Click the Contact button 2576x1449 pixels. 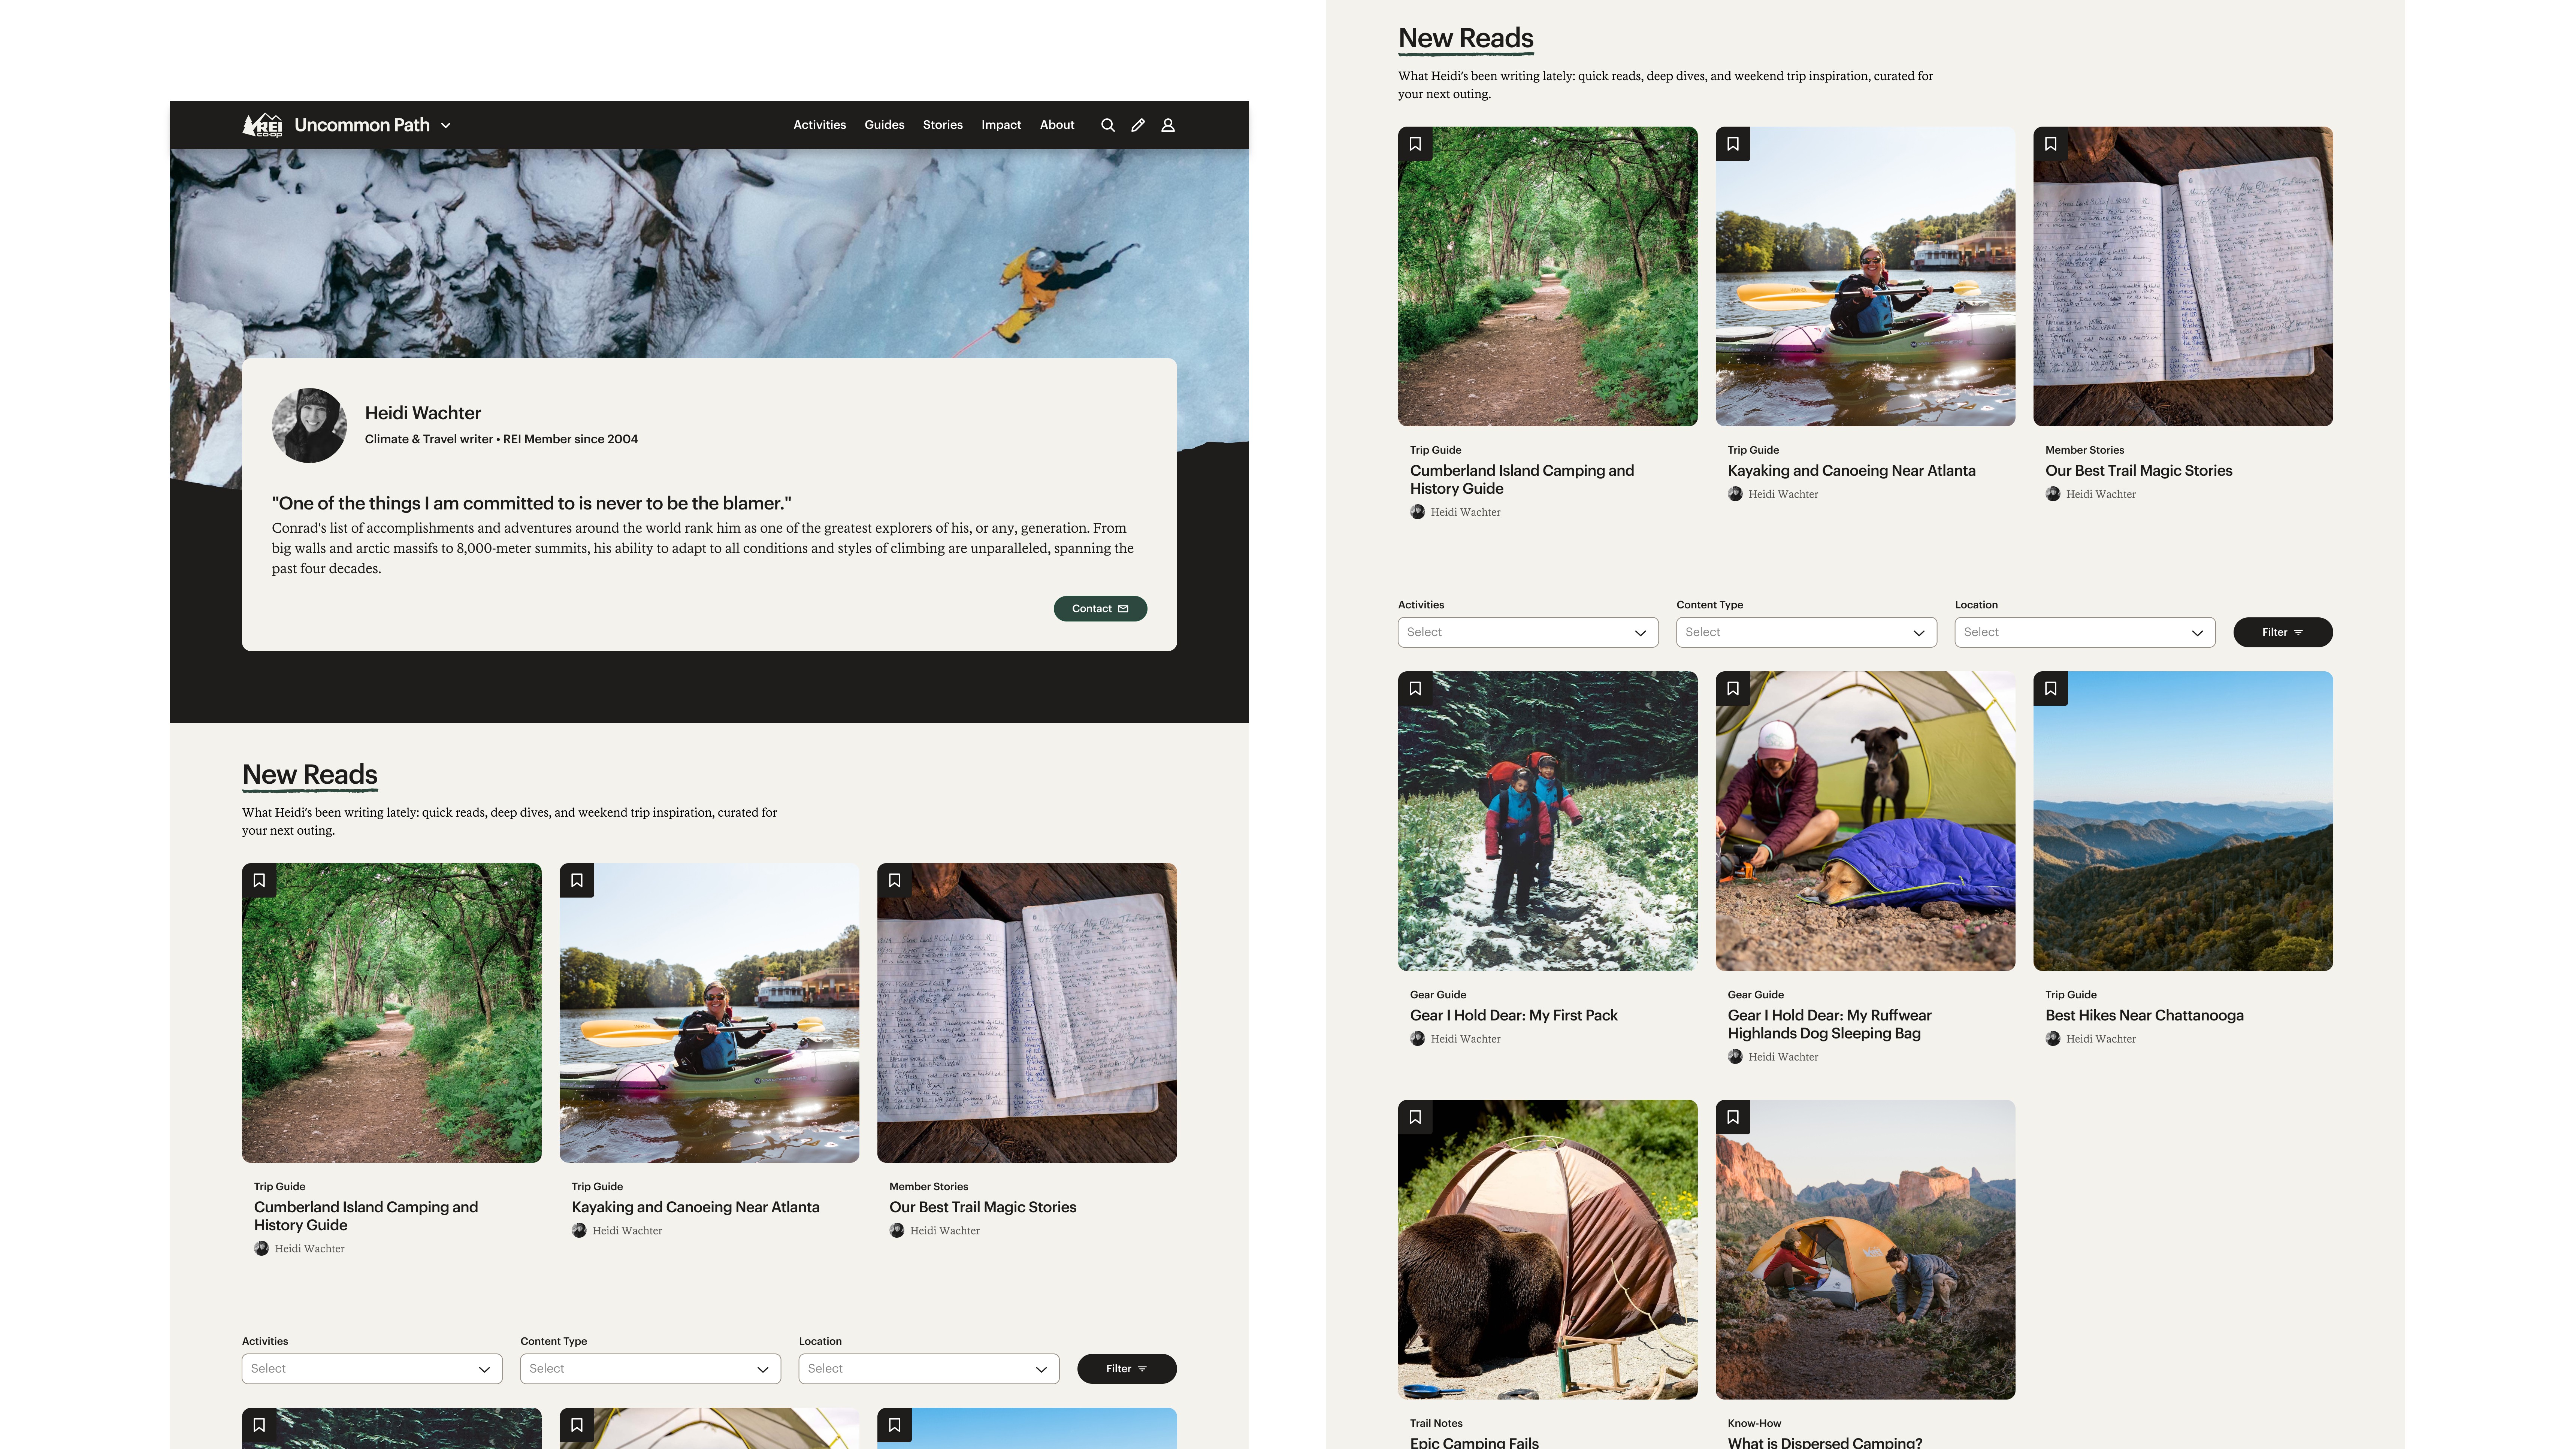(1100, 609)
